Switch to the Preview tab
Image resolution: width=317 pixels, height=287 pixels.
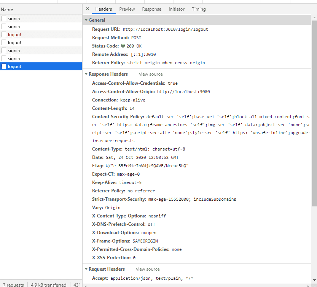click(127, 9)
